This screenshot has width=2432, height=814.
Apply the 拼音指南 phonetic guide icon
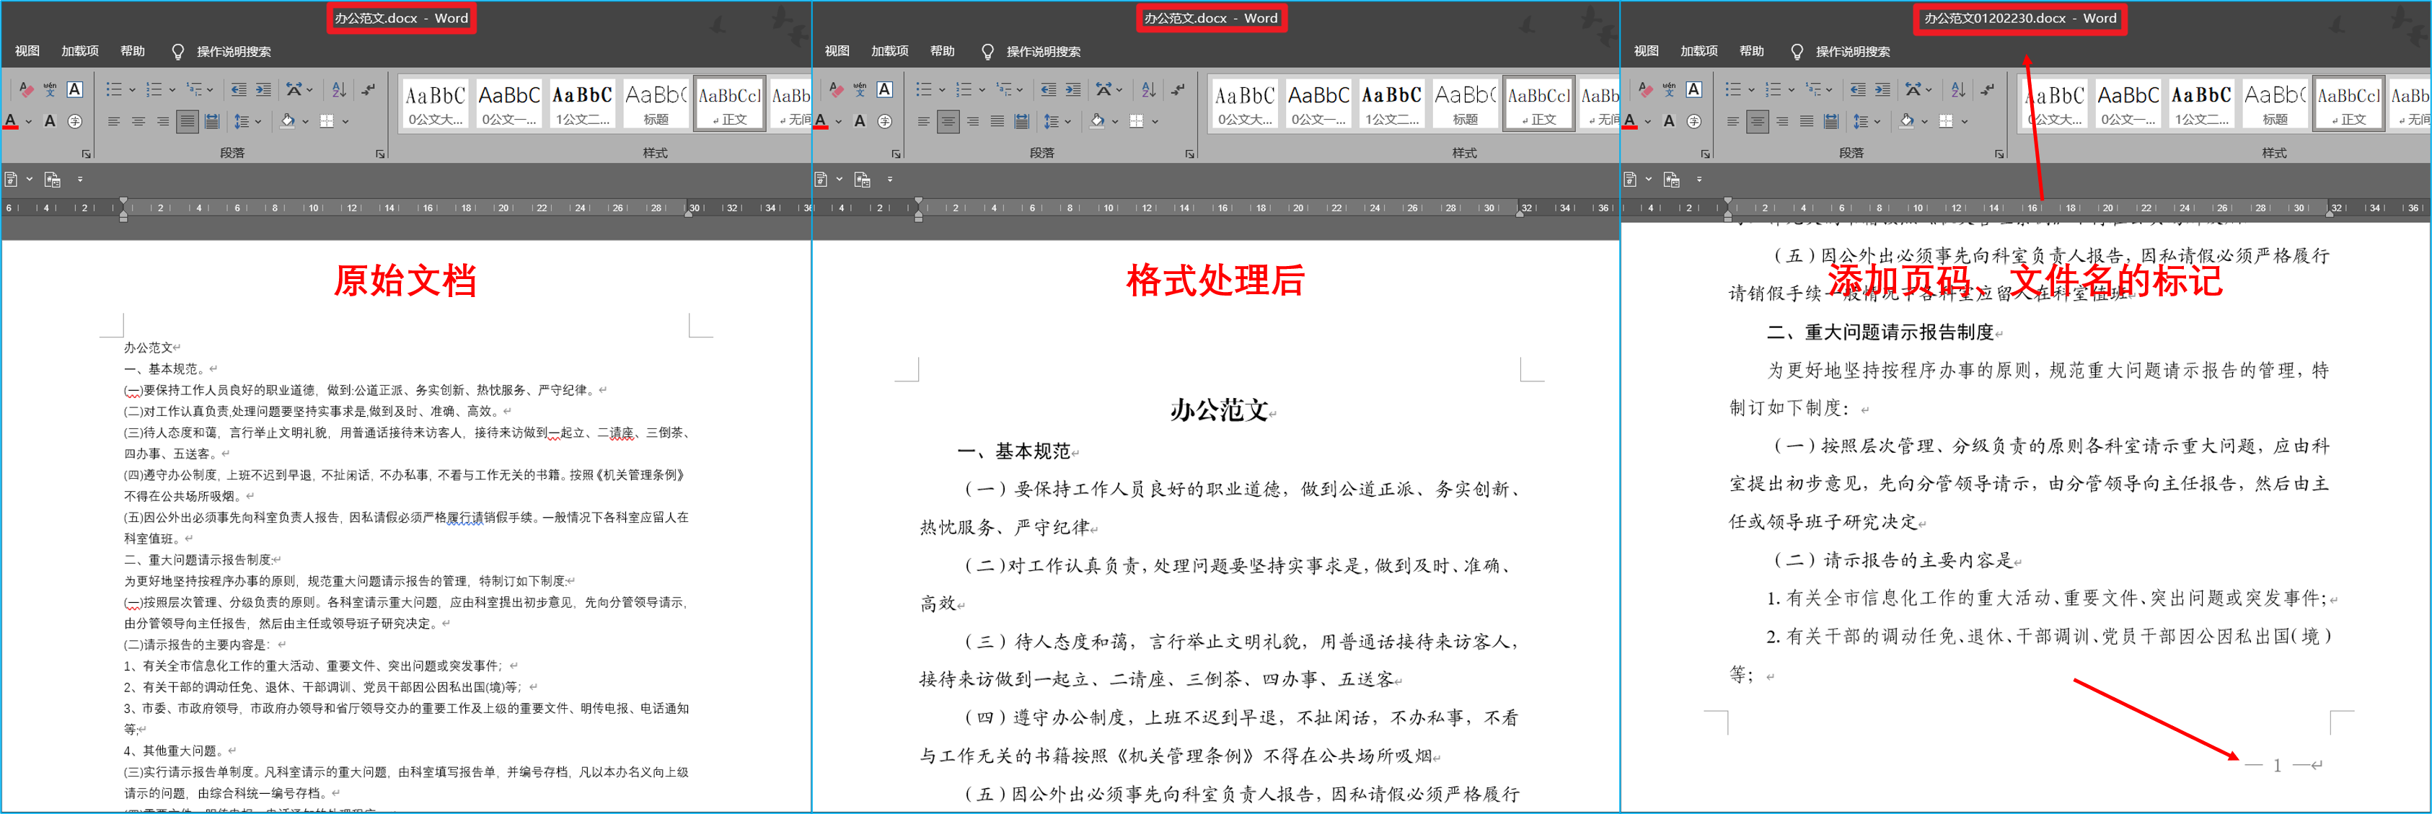click(50, 91)
